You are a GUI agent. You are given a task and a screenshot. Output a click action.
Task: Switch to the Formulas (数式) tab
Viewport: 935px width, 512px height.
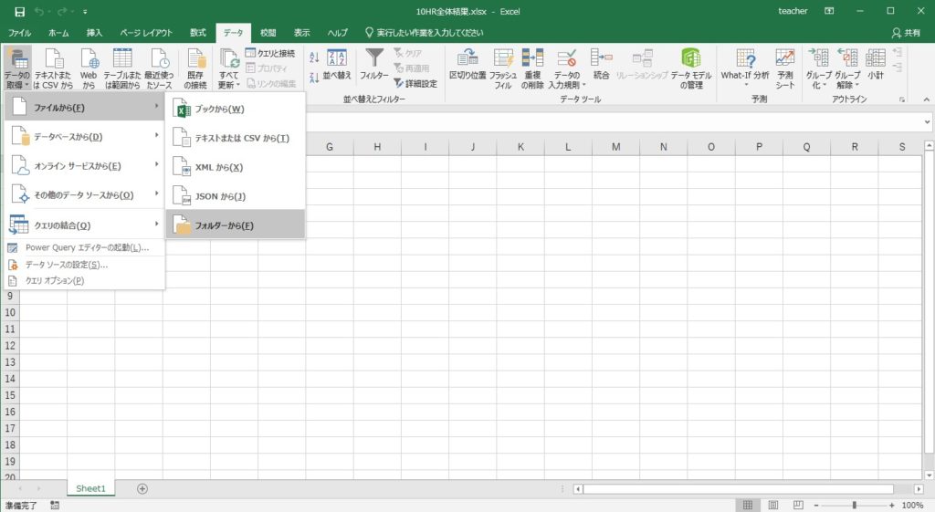(x=198, y=33)
